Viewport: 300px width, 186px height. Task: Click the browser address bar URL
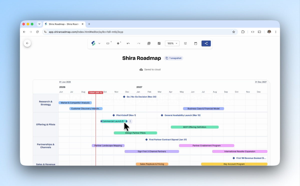[x=86, y=32]
